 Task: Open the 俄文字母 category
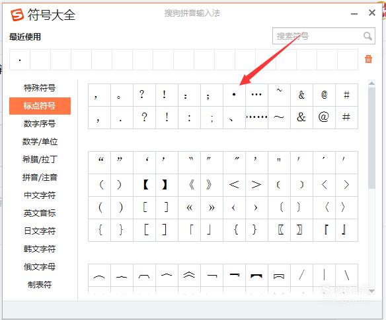pyautogui.click(x=40, y=267)
